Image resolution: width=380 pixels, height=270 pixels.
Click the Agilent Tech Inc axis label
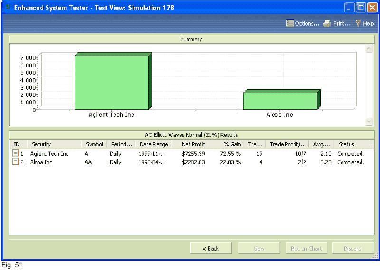[x=111, y=115]
